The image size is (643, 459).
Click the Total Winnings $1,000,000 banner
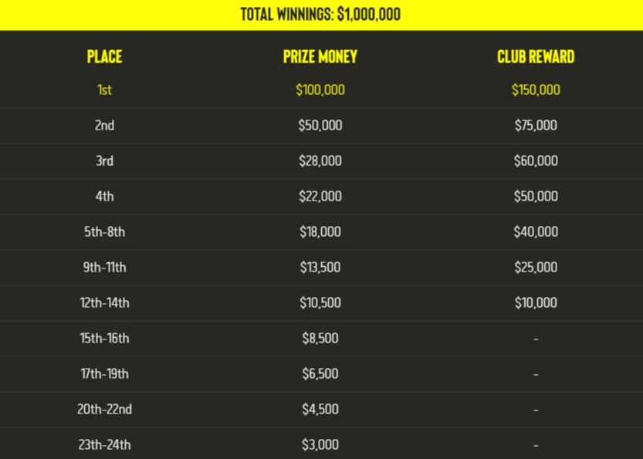pos(320,15)
